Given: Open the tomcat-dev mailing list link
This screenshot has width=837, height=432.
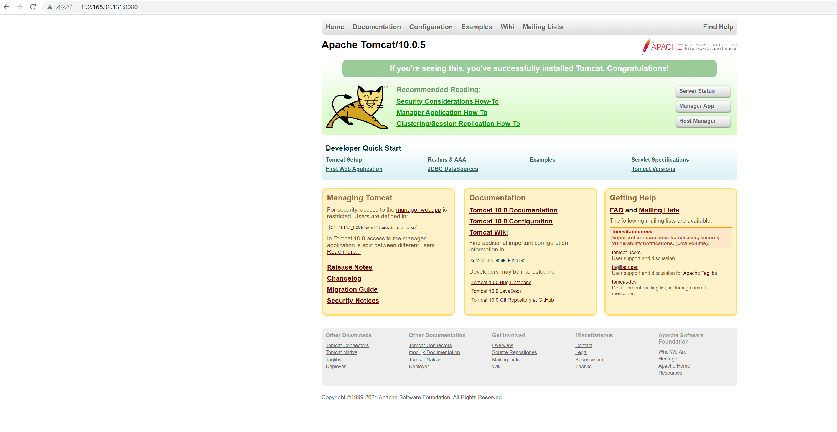Looking at the screenshot, I should 624,282.
